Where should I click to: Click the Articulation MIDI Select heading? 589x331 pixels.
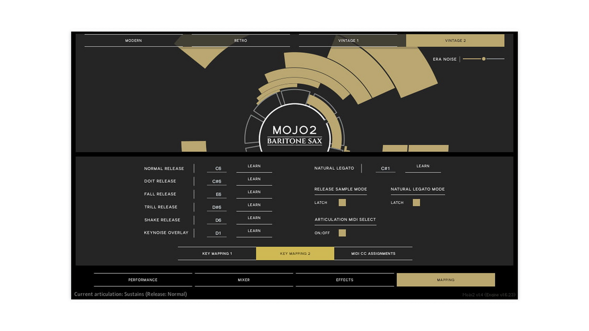tap(345, 220)
